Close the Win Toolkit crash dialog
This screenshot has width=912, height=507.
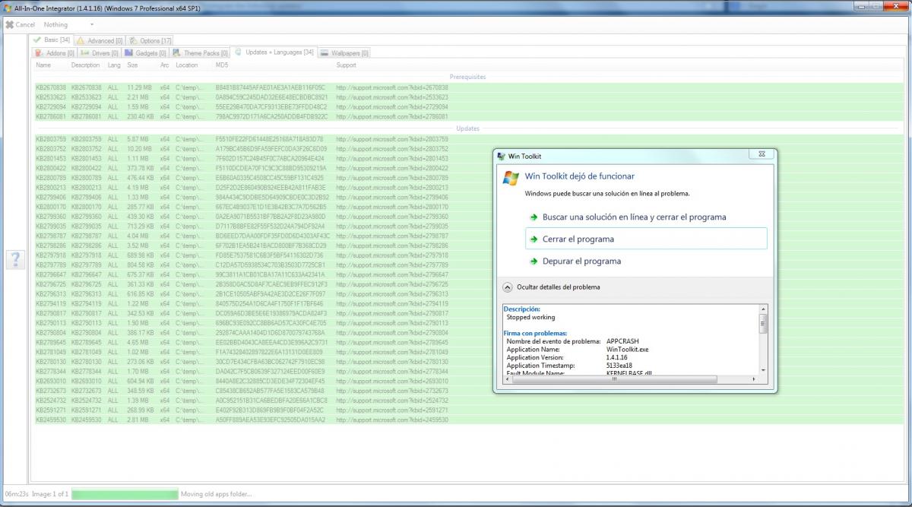point(762,154)
